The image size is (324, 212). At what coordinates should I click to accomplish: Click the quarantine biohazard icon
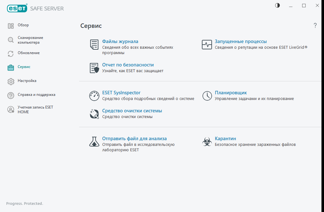[207, 142]
